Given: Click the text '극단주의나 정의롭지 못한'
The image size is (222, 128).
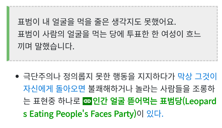Looking at the screenshot, I should click(x=58, y=77).
